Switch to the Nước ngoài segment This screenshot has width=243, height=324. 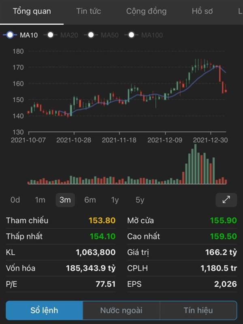pos(121,310)
